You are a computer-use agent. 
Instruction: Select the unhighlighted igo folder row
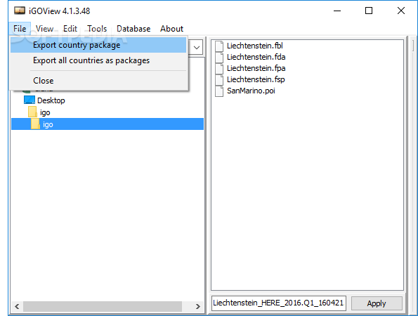coord(107,112)
